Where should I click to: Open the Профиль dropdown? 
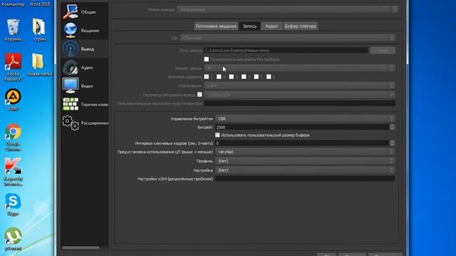pyautogui.click(x=305, y=161)
